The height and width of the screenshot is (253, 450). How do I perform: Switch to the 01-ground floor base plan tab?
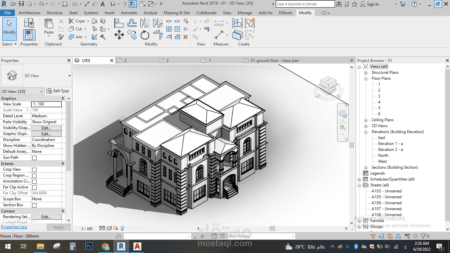pos(274,61)
